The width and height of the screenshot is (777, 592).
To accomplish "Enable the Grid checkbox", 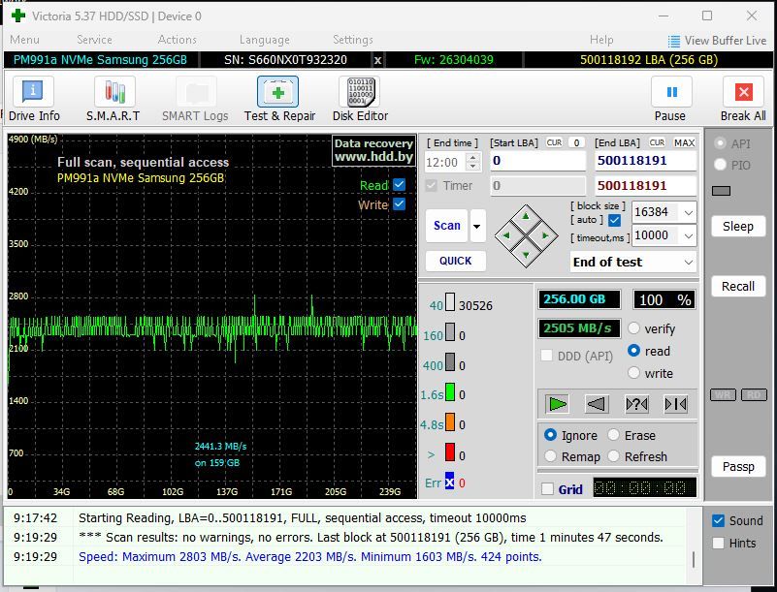I will click(x=547, y=489).
